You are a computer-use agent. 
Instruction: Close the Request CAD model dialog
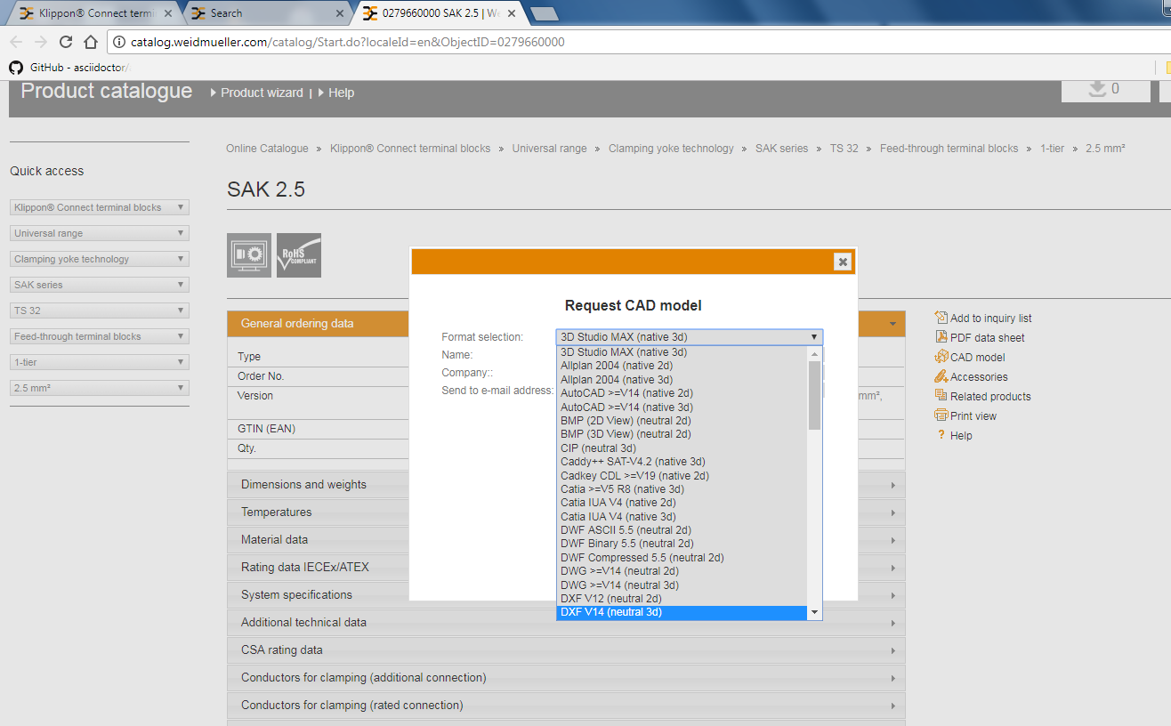[843, 262]
